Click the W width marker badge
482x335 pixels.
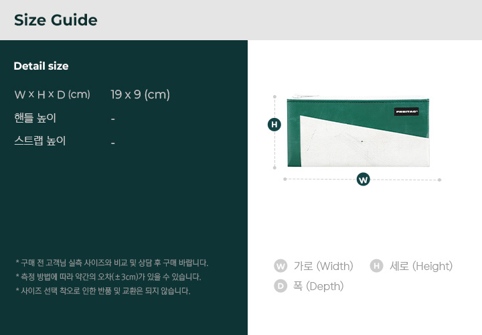pos(363,180)
